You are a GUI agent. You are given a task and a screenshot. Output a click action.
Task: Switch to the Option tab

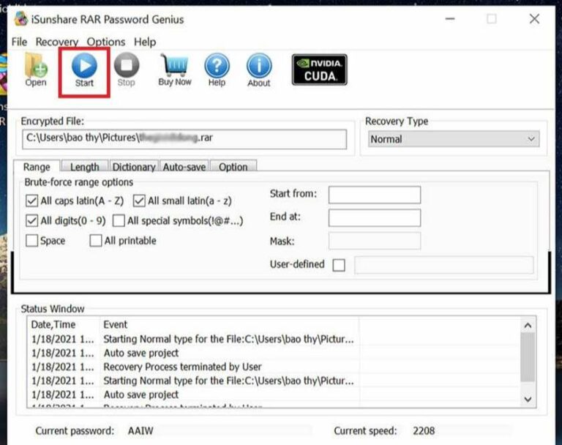tap(233, 167)
